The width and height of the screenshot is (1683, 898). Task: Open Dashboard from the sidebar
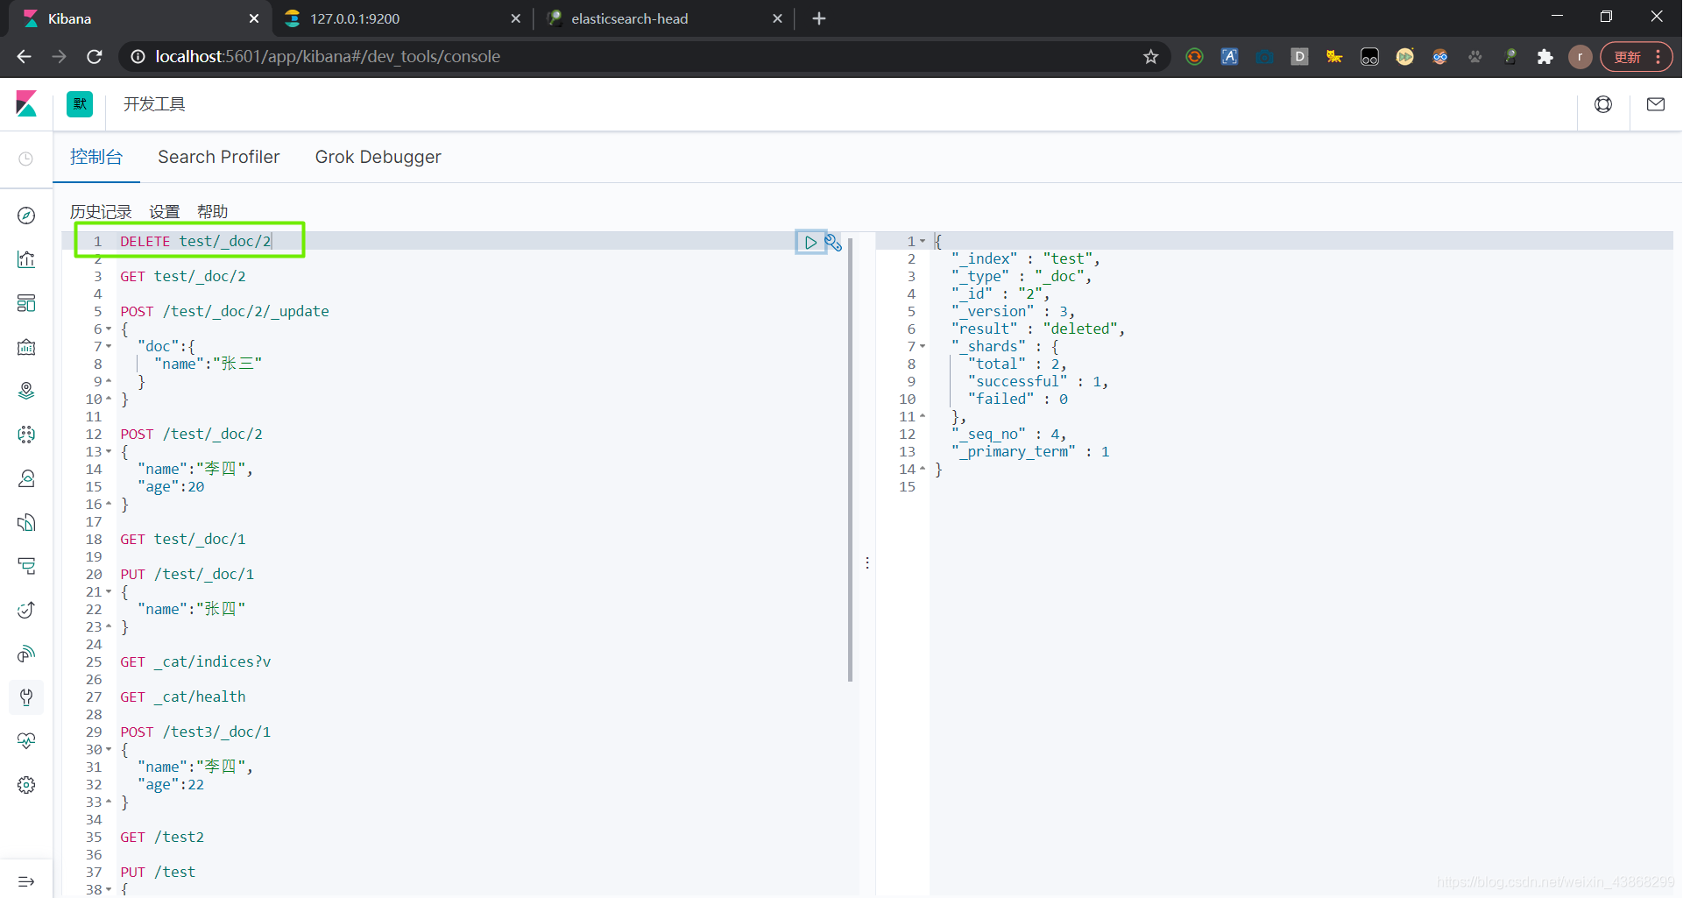coord(26,303)
